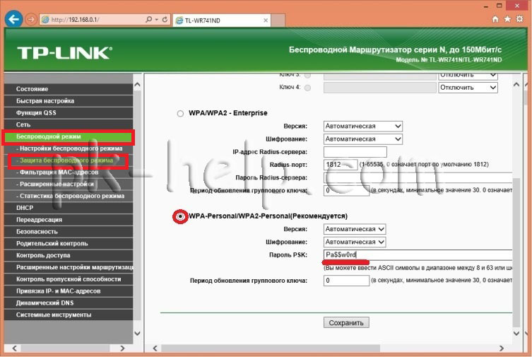
Task: Select the Ключ 4 radio button
Action: [x=307, y=88]
